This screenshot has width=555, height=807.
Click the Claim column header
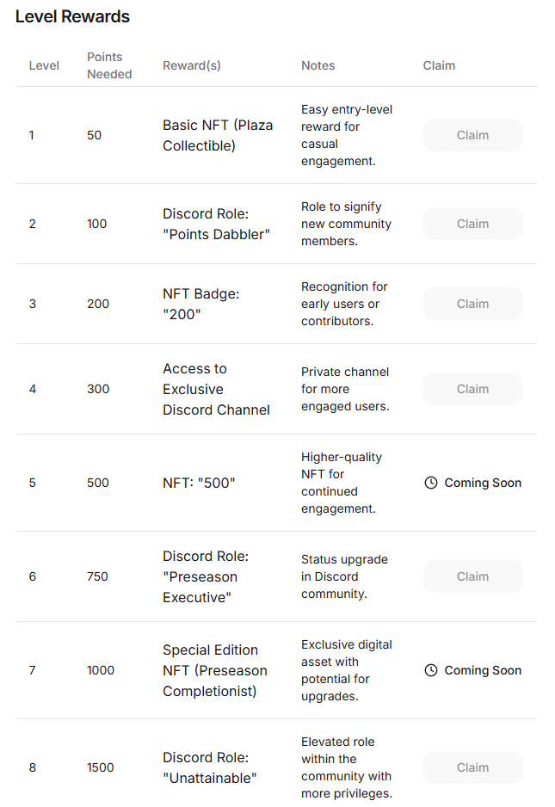(x=439, y=65)
